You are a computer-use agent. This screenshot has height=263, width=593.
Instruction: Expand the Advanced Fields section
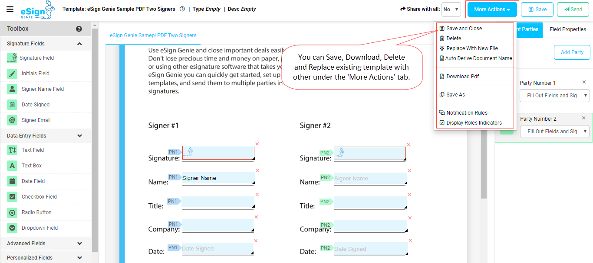pyautogui.click(x=79, y=244)
